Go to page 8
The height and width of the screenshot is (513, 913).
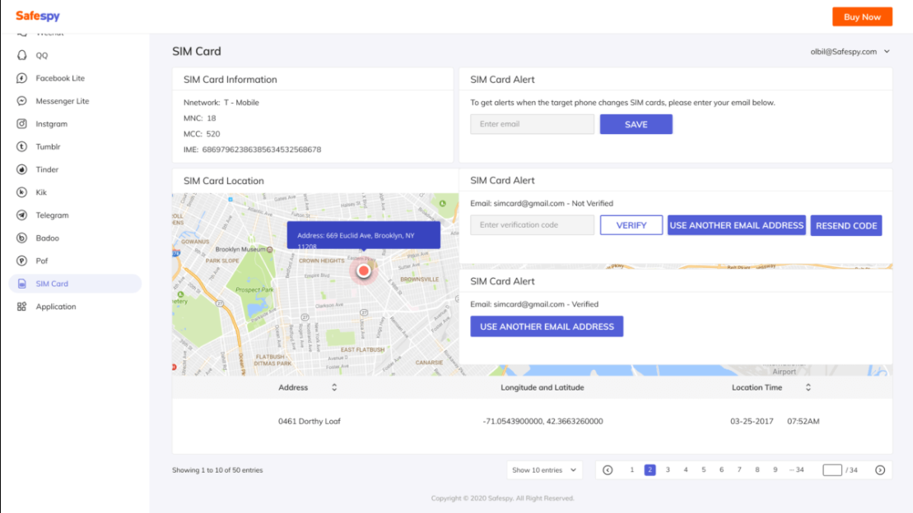click(x=757, y=470)
